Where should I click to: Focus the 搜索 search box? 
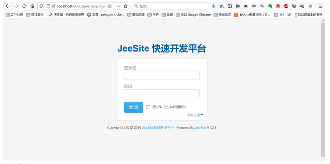pos(170,6)
